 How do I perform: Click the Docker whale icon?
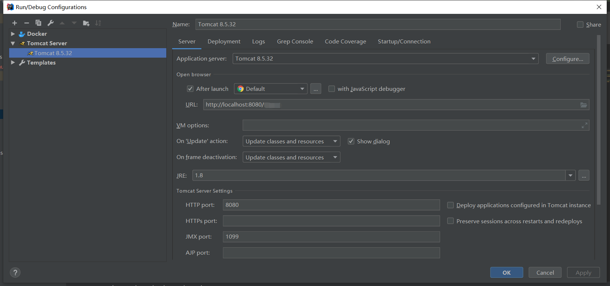22,34
